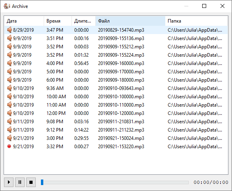Click speaker icon of 9/21/2019 3:00 PM row

tap(9, 138)
